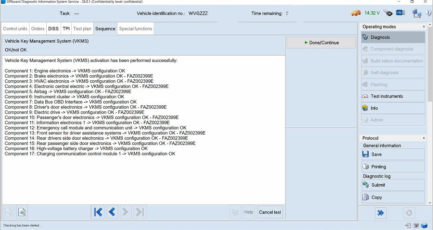The width and height of the screenshot is (433, 230).
Task: Click the orange car vehicle status icon
Action: 356,13
